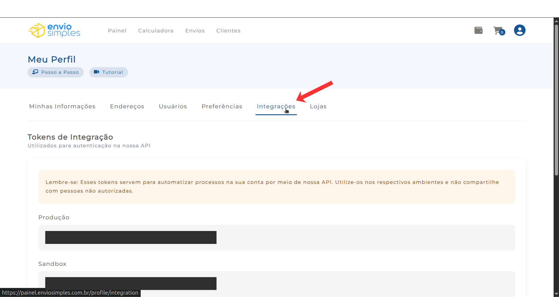
Task: Navigate to Envios in the header
Action: point(195,31)
